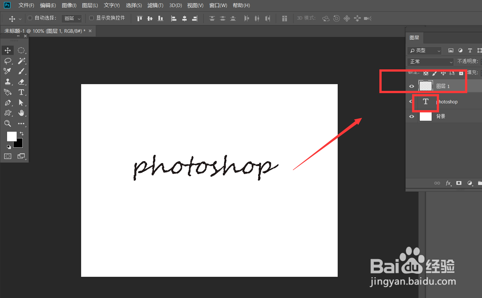Image resolution: width=482 pixels, height=298 pixels.
Task: Select the Pen tool
Action: tap(8, 103)
